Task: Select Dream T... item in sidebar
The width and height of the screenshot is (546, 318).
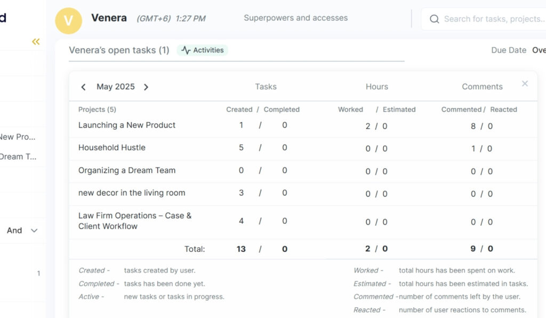Action: 17,157
